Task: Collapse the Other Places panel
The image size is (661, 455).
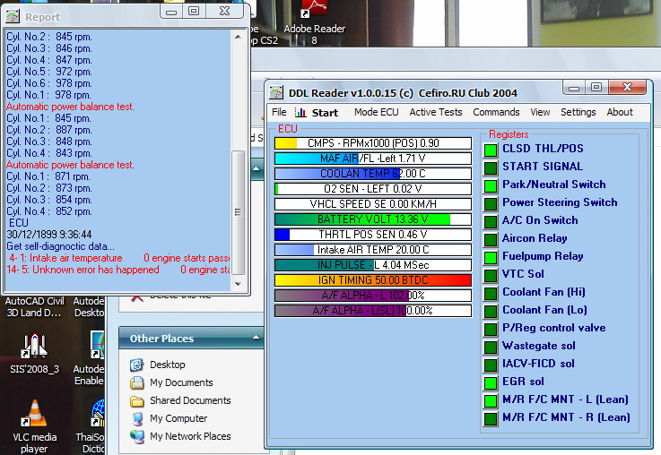Action: pyautogui.click(x=256, y=339)
